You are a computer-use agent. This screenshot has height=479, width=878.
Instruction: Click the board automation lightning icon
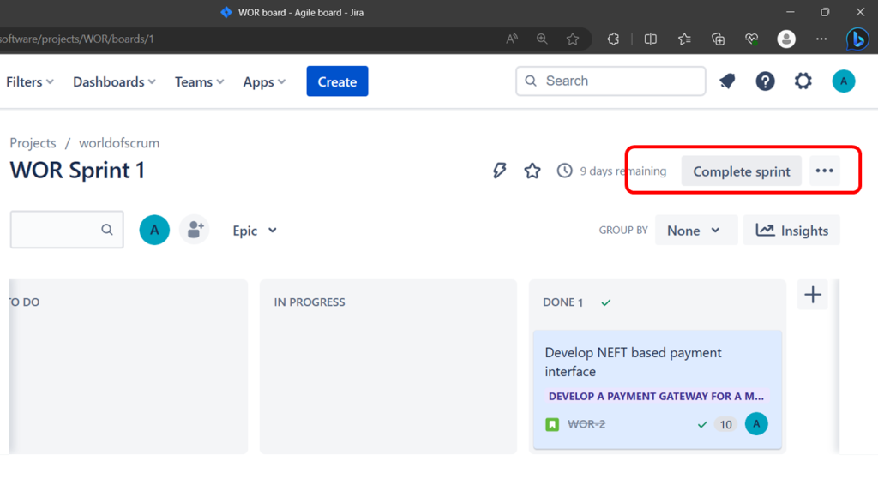(x=500, y=171)
